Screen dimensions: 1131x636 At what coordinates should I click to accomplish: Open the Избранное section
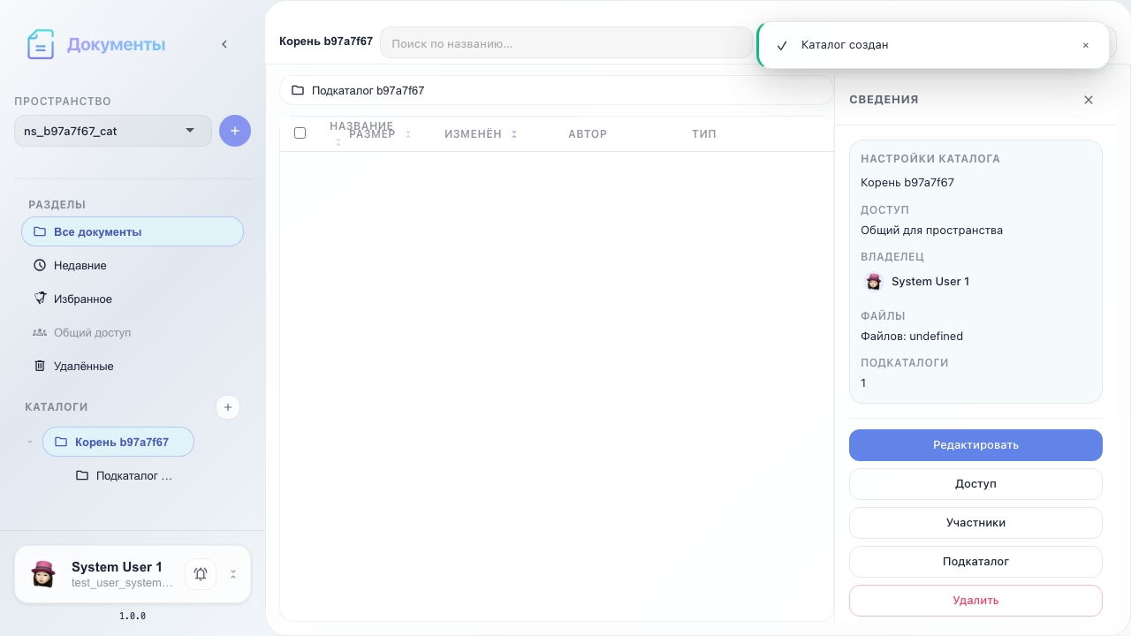click(x=133, y=299)
